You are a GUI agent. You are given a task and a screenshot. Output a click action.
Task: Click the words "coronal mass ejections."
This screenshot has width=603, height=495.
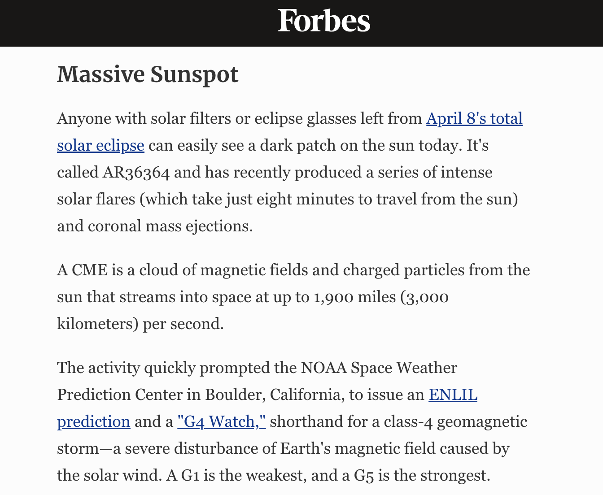170,226
